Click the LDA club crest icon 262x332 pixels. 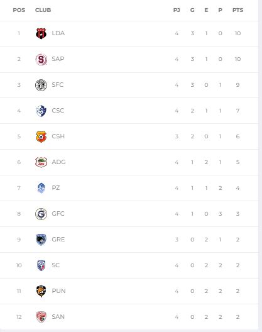(x=41, y=33)
